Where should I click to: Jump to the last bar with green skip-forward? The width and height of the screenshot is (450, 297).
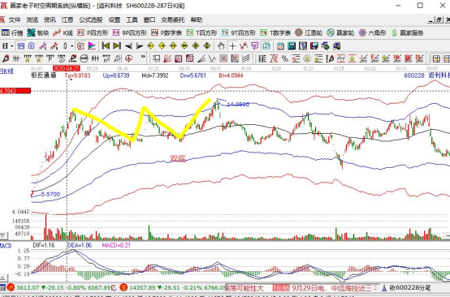pyautogui.click(x=117, y=46)
